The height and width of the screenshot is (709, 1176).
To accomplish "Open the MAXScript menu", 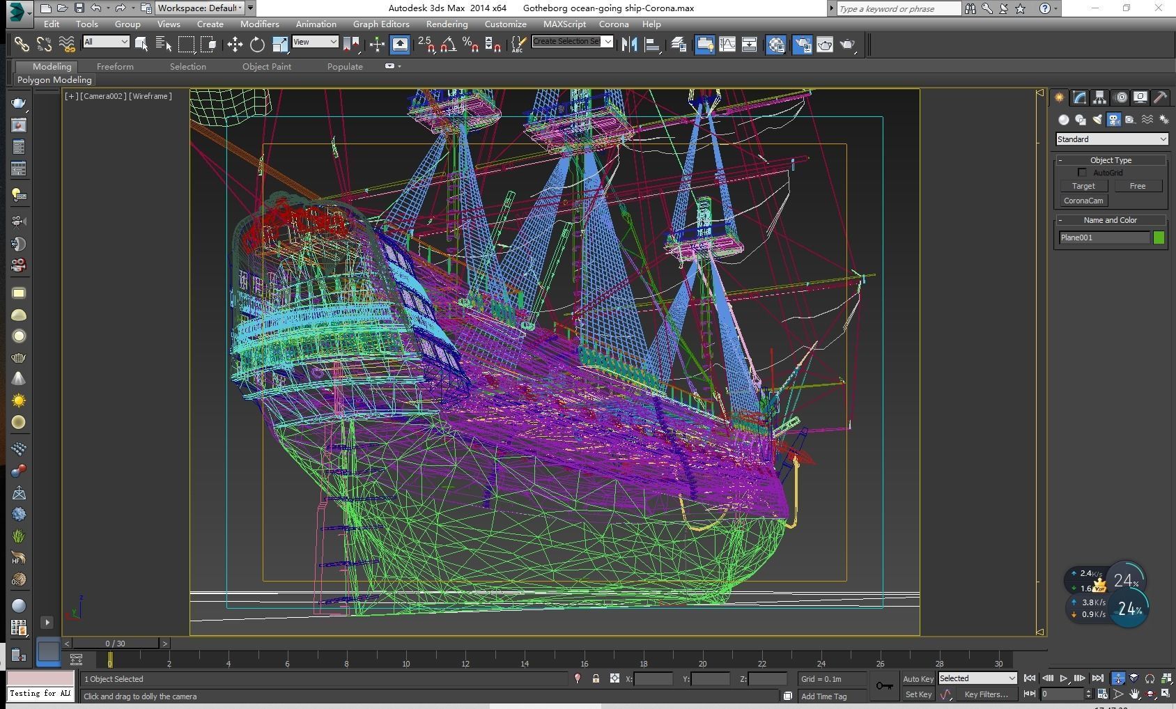I will tap(564, 24).
